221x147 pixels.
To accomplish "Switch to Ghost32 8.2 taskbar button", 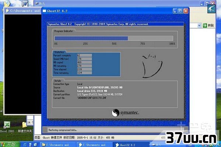I will [x=131, y=144].
